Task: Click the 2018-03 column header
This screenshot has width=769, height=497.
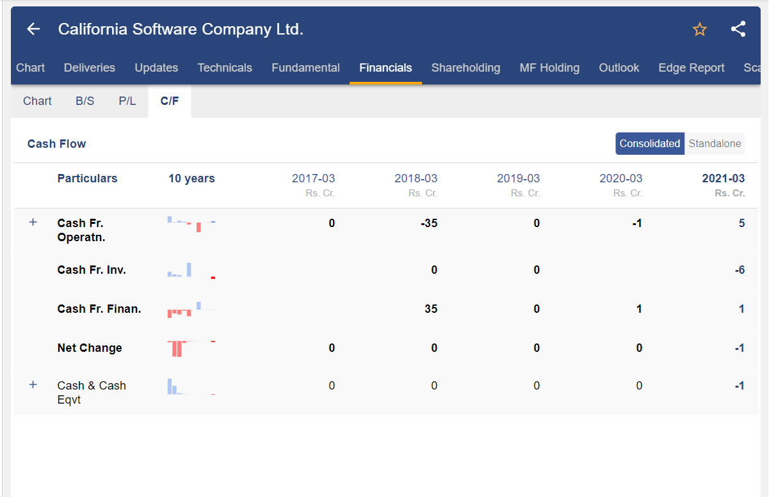Action: click(x=416, y=178)
